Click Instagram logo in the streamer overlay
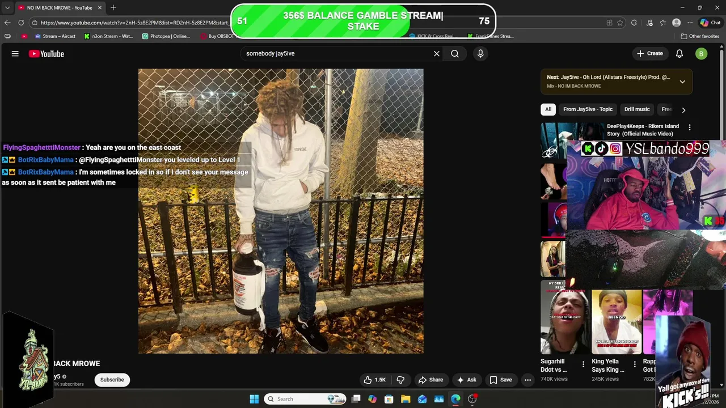 click(615, 148)
